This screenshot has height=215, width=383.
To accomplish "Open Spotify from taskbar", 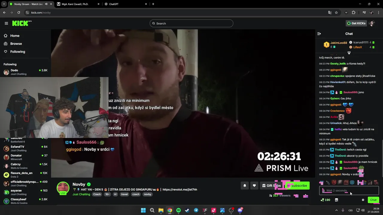I will click(x=178, y=210).
